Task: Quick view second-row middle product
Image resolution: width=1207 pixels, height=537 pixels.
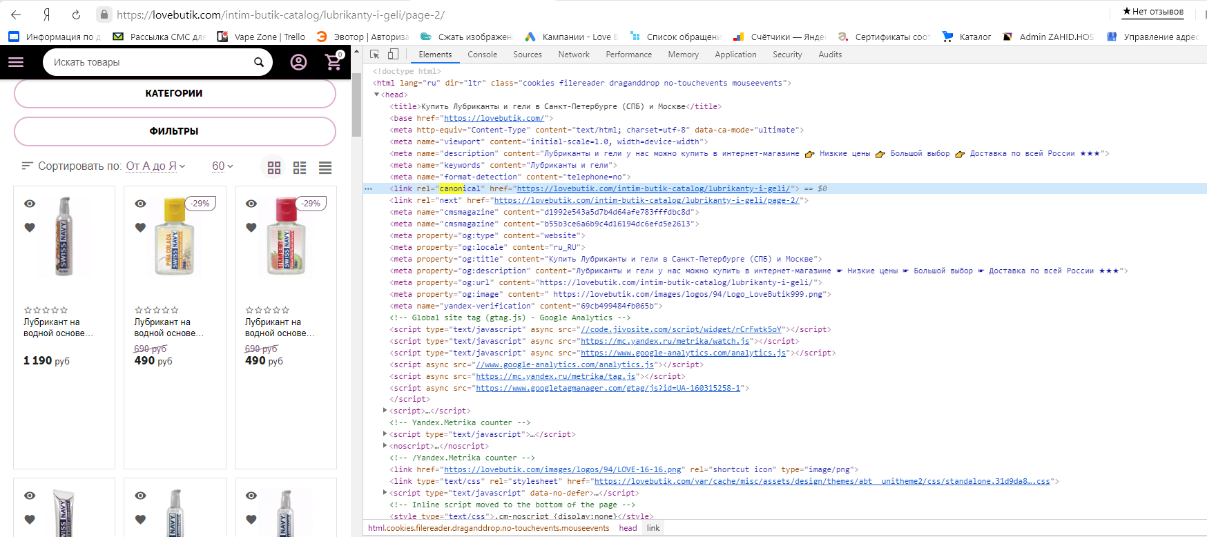Action: (140, 496)
